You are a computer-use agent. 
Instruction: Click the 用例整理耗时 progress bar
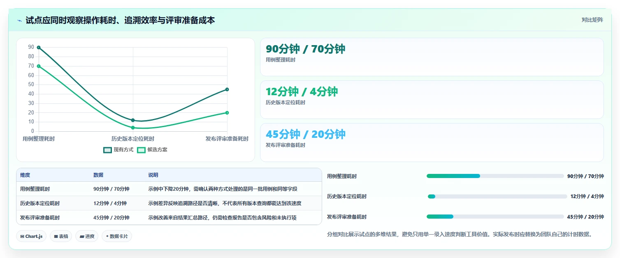[495, 176]
